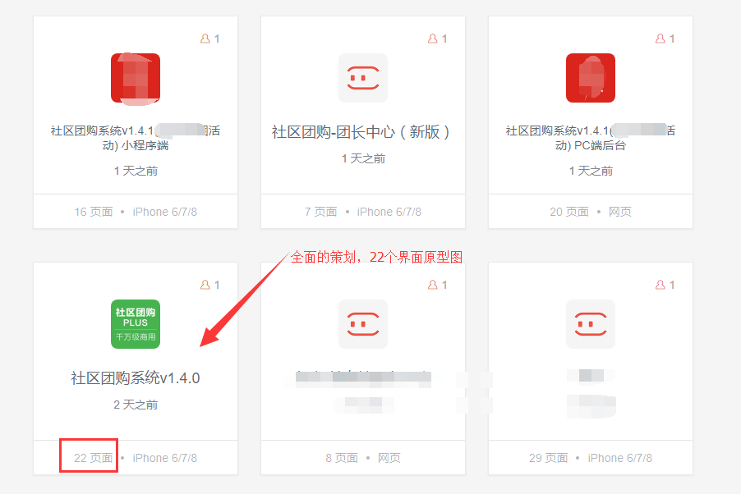Click the green 社区团购 PLUS project icon
741x494 pixels.
[136, 324]
